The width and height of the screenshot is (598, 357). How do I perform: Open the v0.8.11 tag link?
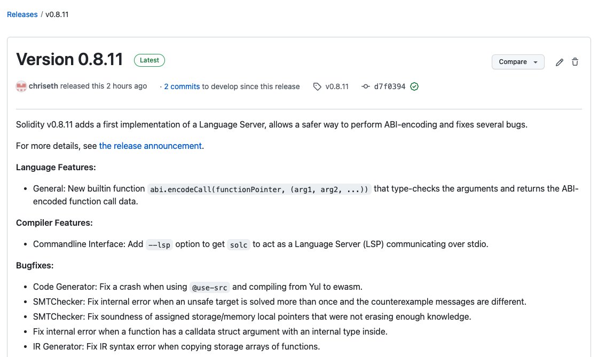pyautogui.click(x=337, y=86)
